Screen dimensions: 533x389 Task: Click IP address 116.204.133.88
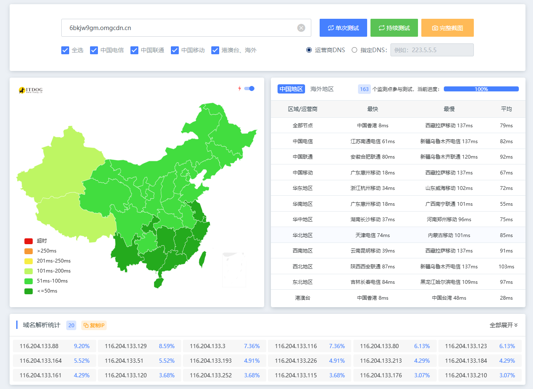click(39, 346)
